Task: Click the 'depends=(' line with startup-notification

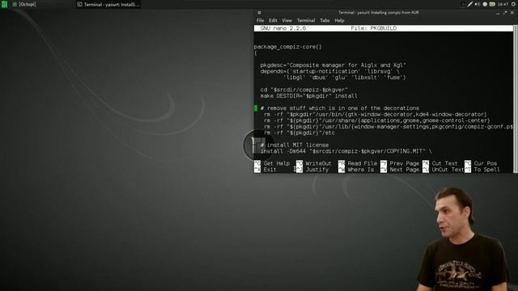Action: 329,71
